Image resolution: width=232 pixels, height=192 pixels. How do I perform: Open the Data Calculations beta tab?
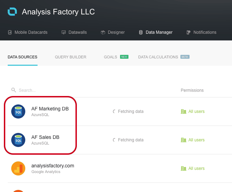point(158,57)
